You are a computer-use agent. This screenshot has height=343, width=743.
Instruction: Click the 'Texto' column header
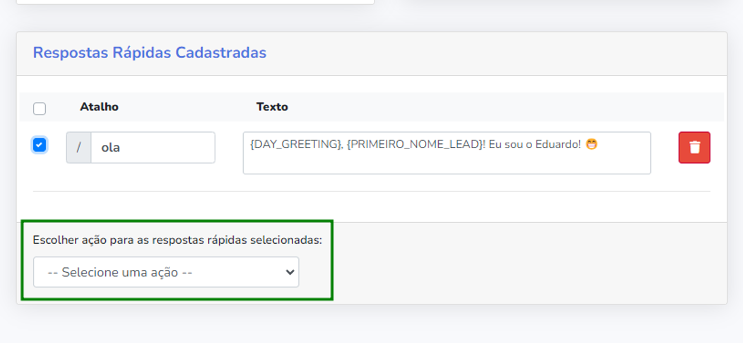tap(272, 107)
